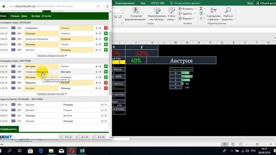Select the 'Польша - Дома' tab
Screen dimensions: 276x155
tap(19, 16)
